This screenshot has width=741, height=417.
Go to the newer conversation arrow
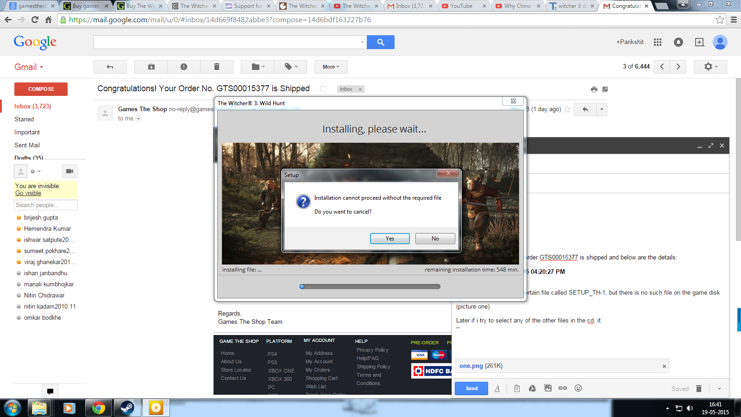pyautogui.click(x=662, y=67)
